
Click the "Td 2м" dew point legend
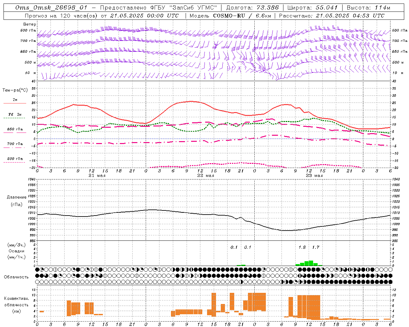point(15,114)
